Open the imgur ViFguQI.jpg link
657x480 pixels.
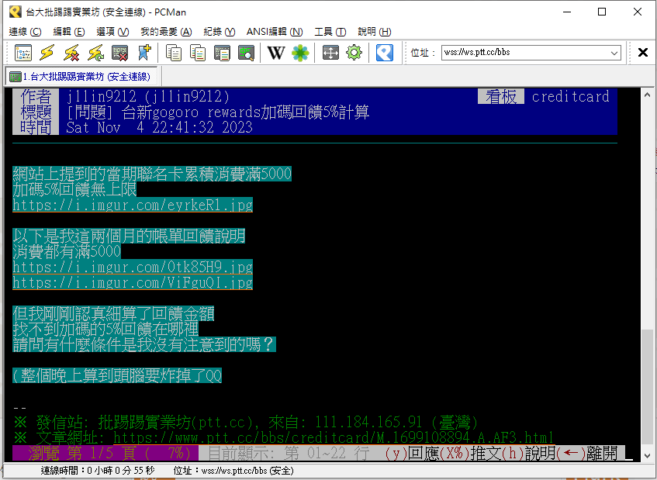point(133,283)
